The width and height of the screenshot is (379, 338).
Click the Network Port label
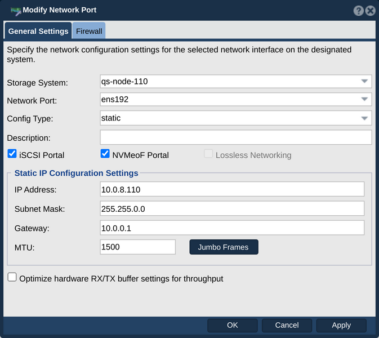pos(32,101)
